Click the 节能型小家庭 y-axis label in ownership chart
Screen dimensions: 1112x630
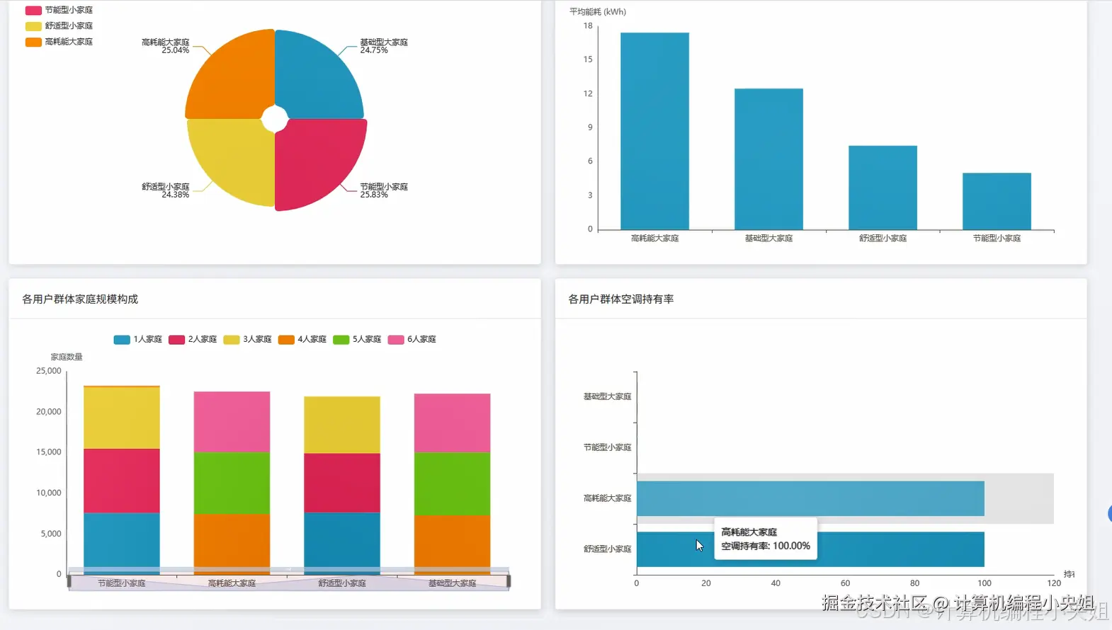607,447
